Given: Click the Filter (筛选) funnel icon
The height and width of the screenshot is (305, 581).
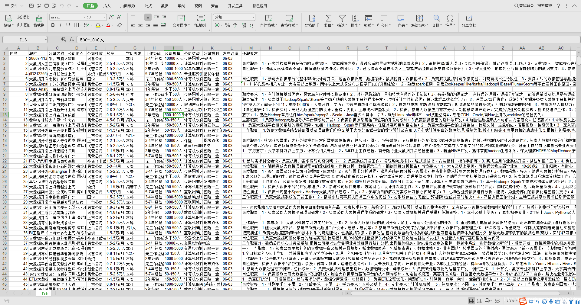Looking at the screenshot, I should (x=342, y=18).
